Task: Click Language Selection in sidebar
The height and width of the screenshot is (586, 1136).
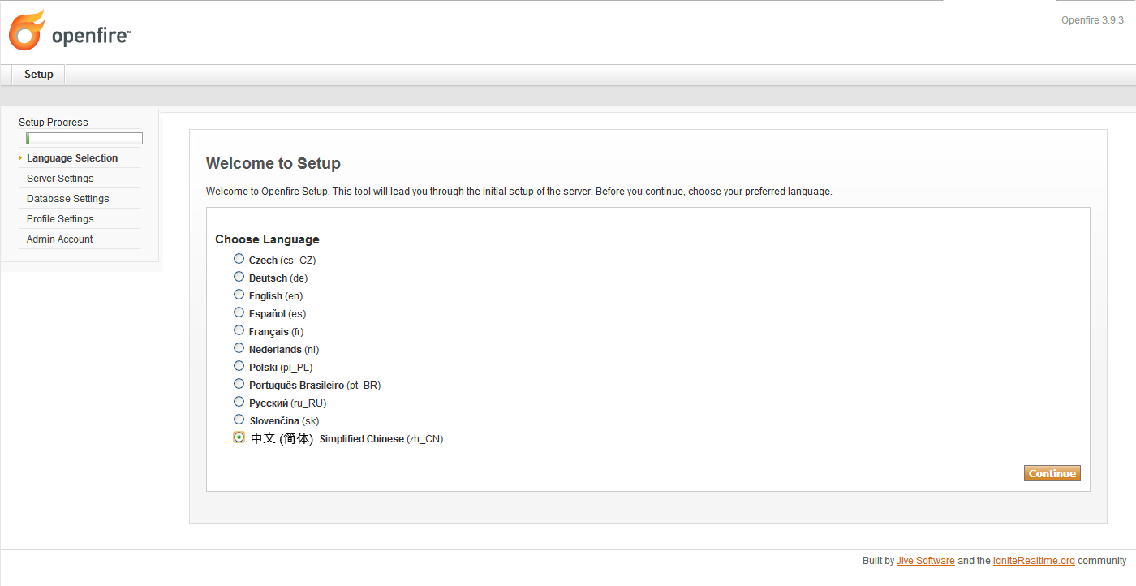Action: [x=72, y=158]
